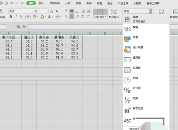
Task: Click the fill color bucket icon
Action: pos(42,17)
